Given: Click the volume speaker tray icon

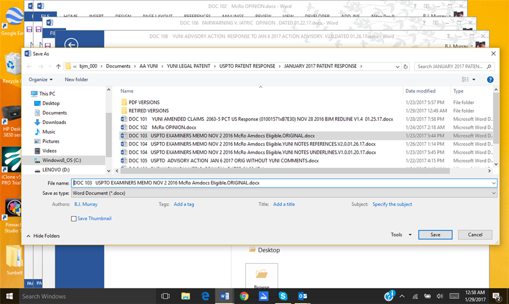Looking at the screenshot, I should pyautogui.click(x=440, y=296).
